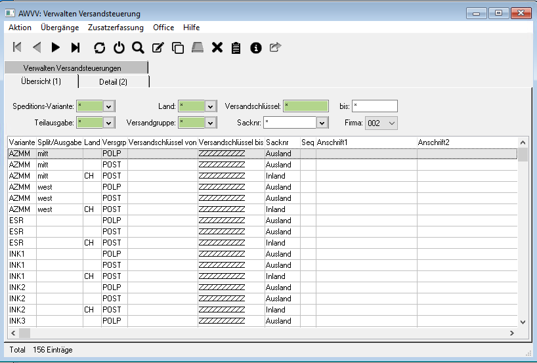Click the clipboard icon in toolbar

(236, 47)
